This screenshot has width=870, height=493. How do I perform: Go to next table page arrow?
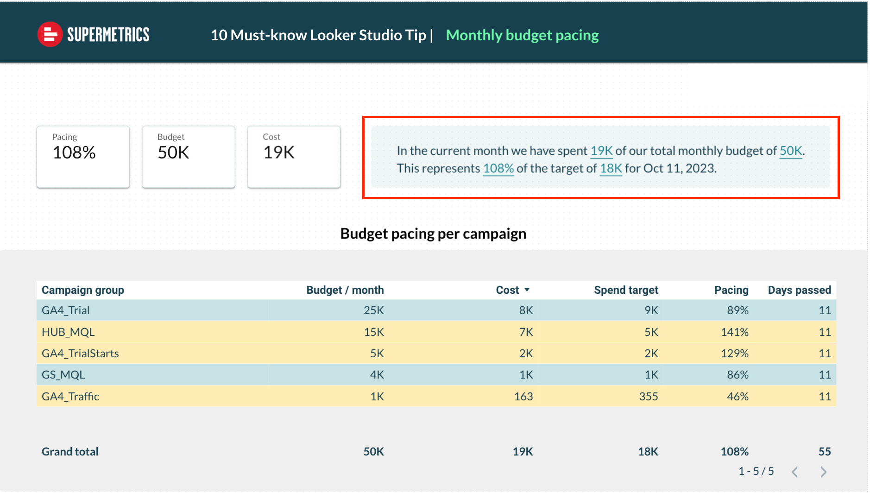(823, 472)
